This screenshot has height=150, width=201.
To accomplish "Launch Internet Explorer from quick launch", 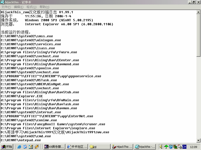I will coord(19,147).
